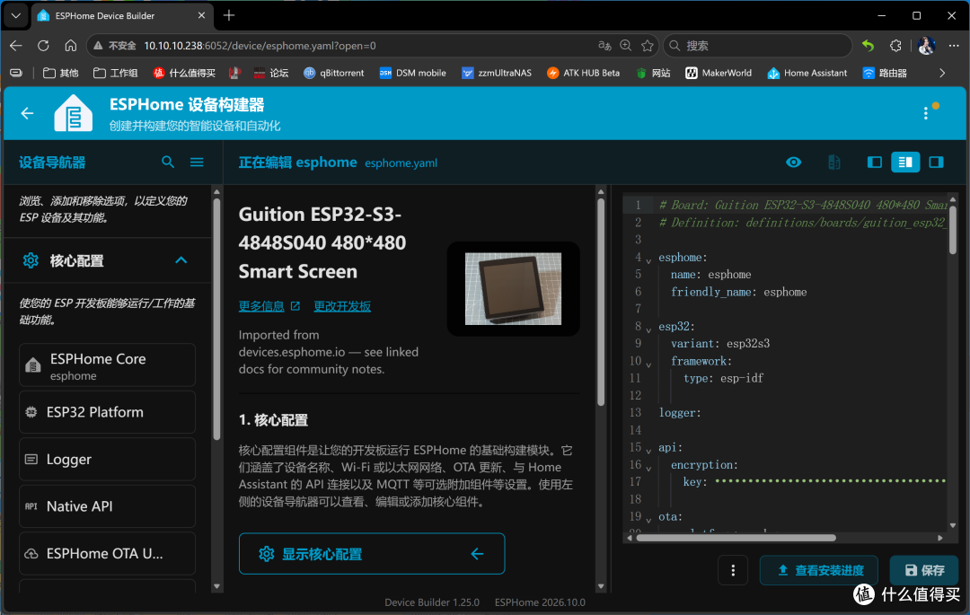Open the browser profile avatar
Screen dimensions: 970x615
pyautogui.click(x=926, y=46)
